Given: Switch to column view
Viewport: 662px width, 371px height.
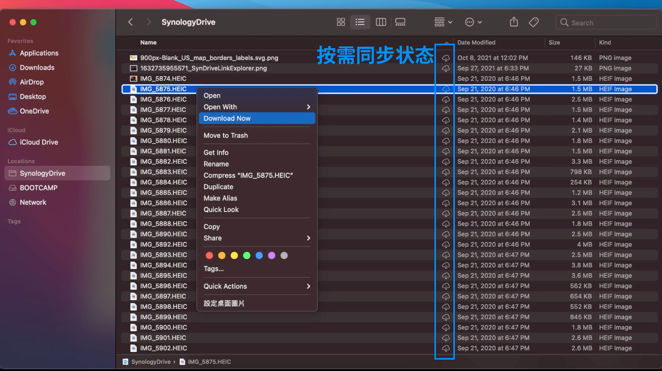Looking at the screenshot, I should point(381,22).
